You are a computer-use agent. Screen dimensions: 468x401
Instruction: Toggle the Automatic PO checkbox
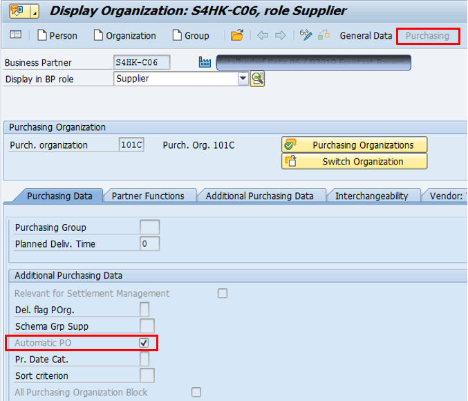coord(144,343)
